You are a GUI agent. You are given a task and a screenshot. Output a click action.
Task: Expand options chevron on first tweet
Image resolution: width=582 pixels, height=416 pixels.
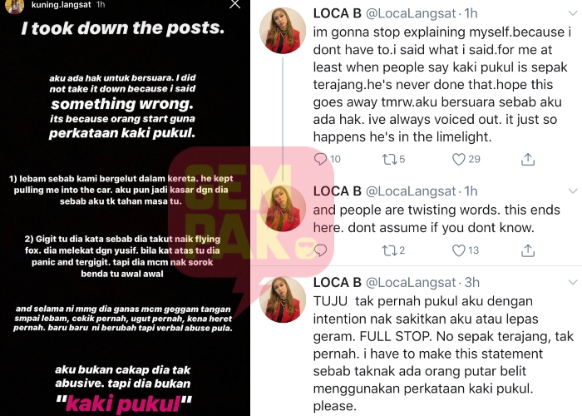pyautogui.click(x=573, y=13)
